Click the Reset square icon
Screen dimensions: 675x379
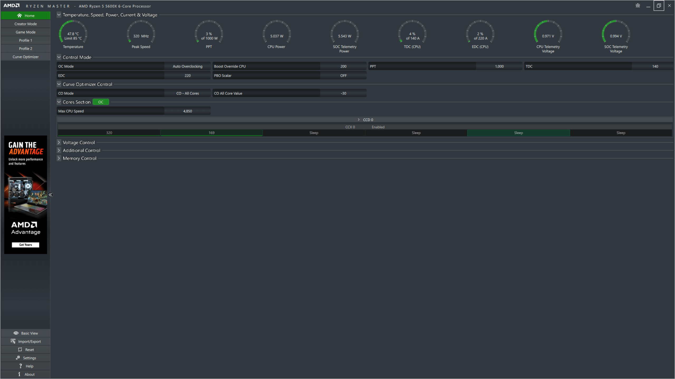(x=20, y=350)
